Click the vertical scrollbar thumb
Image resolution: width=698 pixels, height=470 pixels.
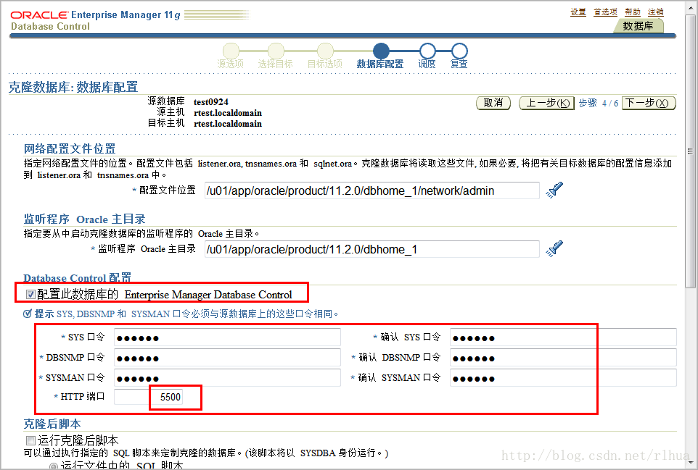tap(691, 151)
